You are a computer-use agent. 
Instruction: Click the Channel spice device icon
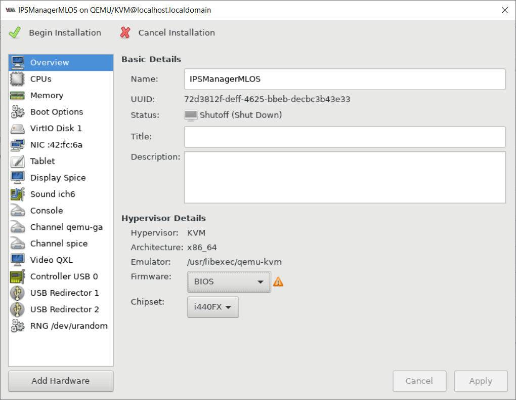tap(17, 244)
